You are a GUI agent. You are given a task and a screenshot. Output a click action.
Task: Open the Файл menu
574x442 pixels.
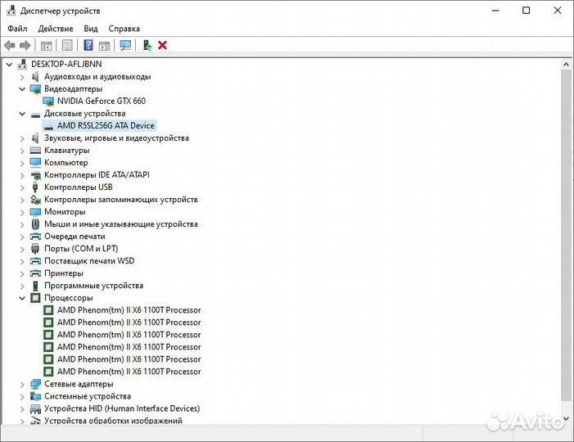(17, 29)
